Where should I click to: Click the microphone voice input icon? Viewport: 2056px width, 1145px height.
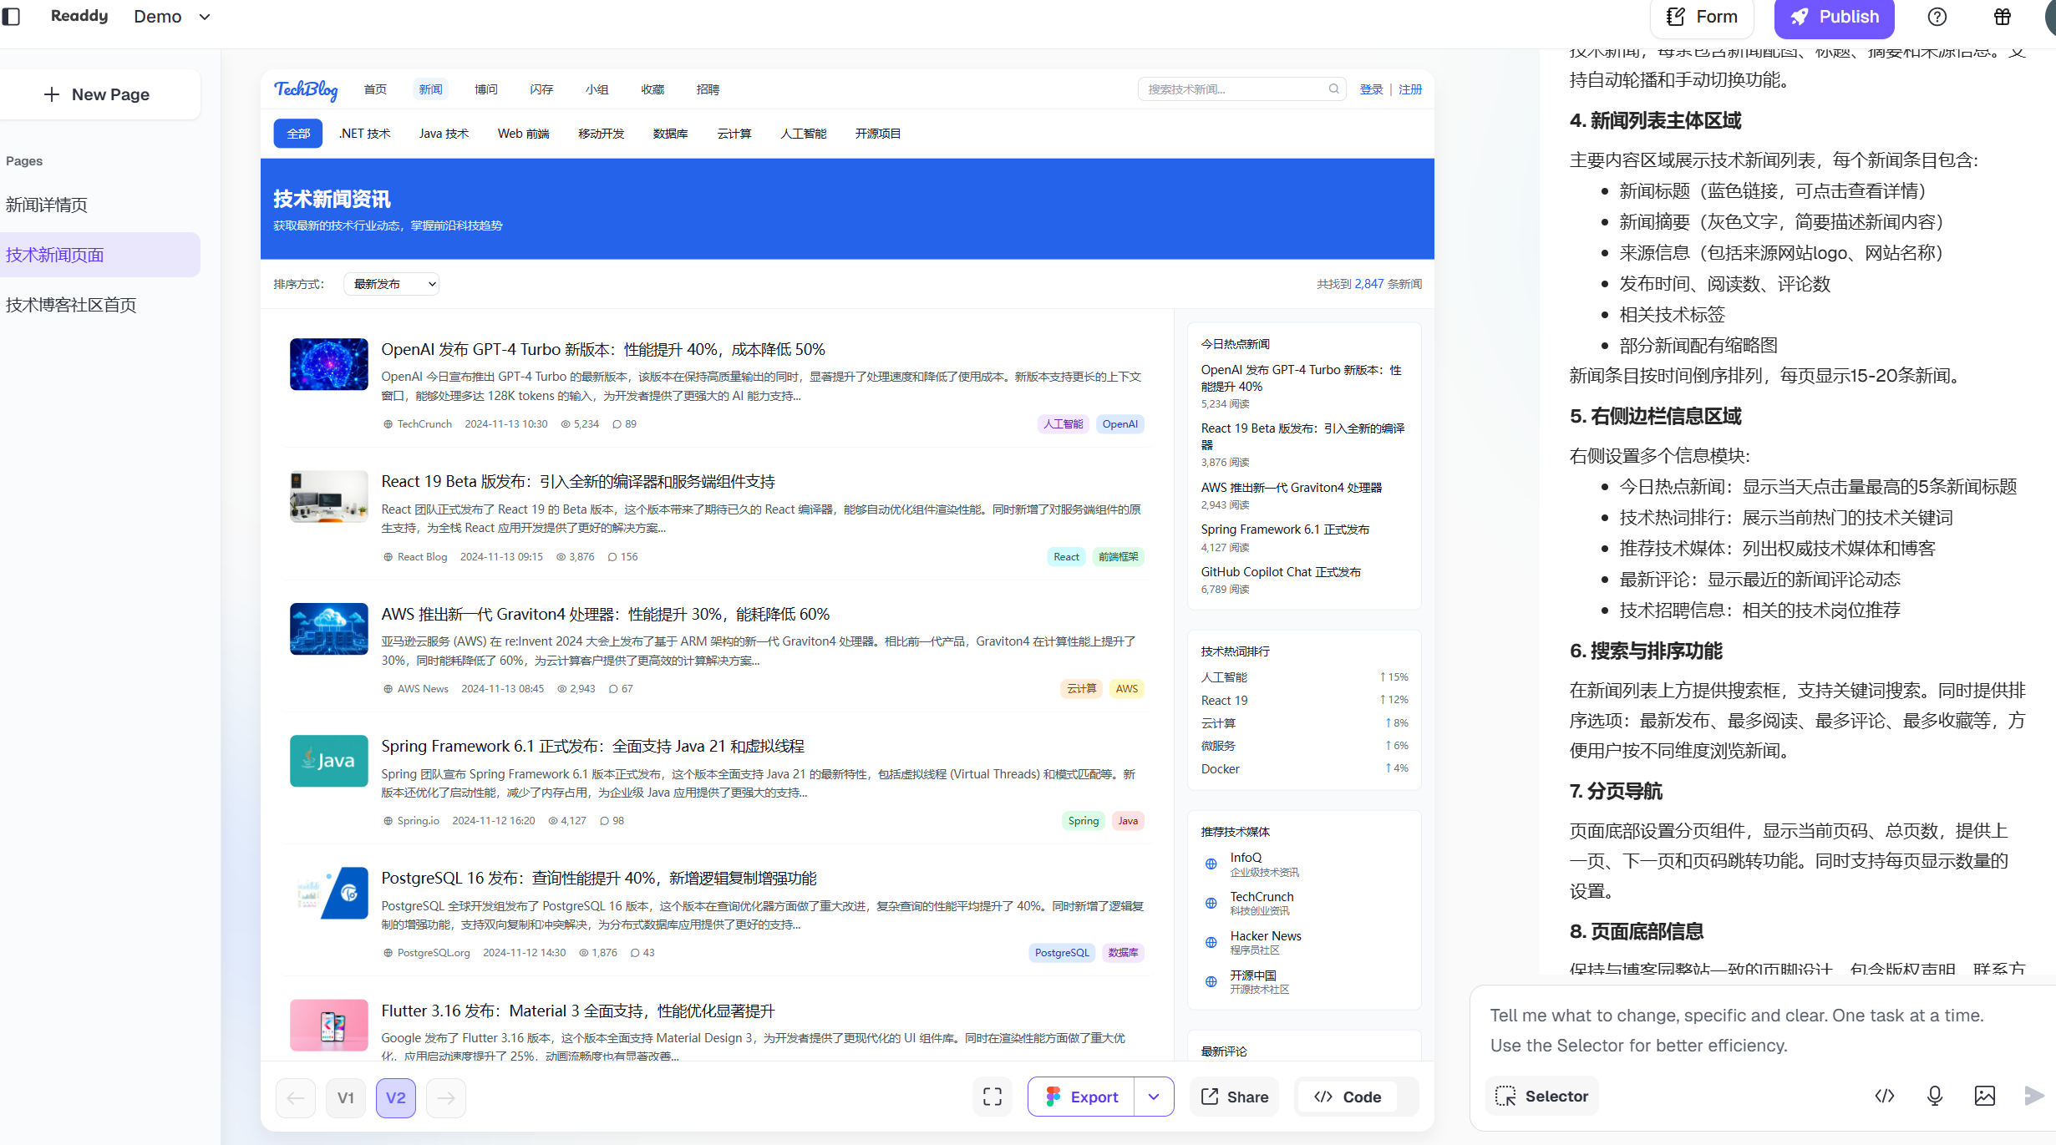coord(1934,1096)
